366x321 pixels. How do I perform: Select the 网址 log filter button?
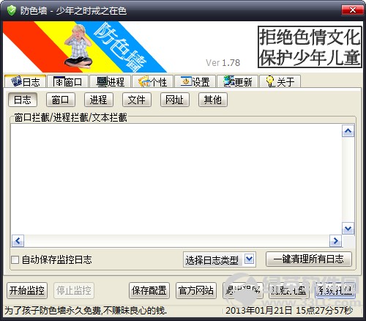coord(175,100)
